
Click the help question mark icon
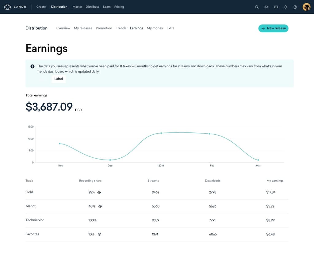[x=295, y=7]
